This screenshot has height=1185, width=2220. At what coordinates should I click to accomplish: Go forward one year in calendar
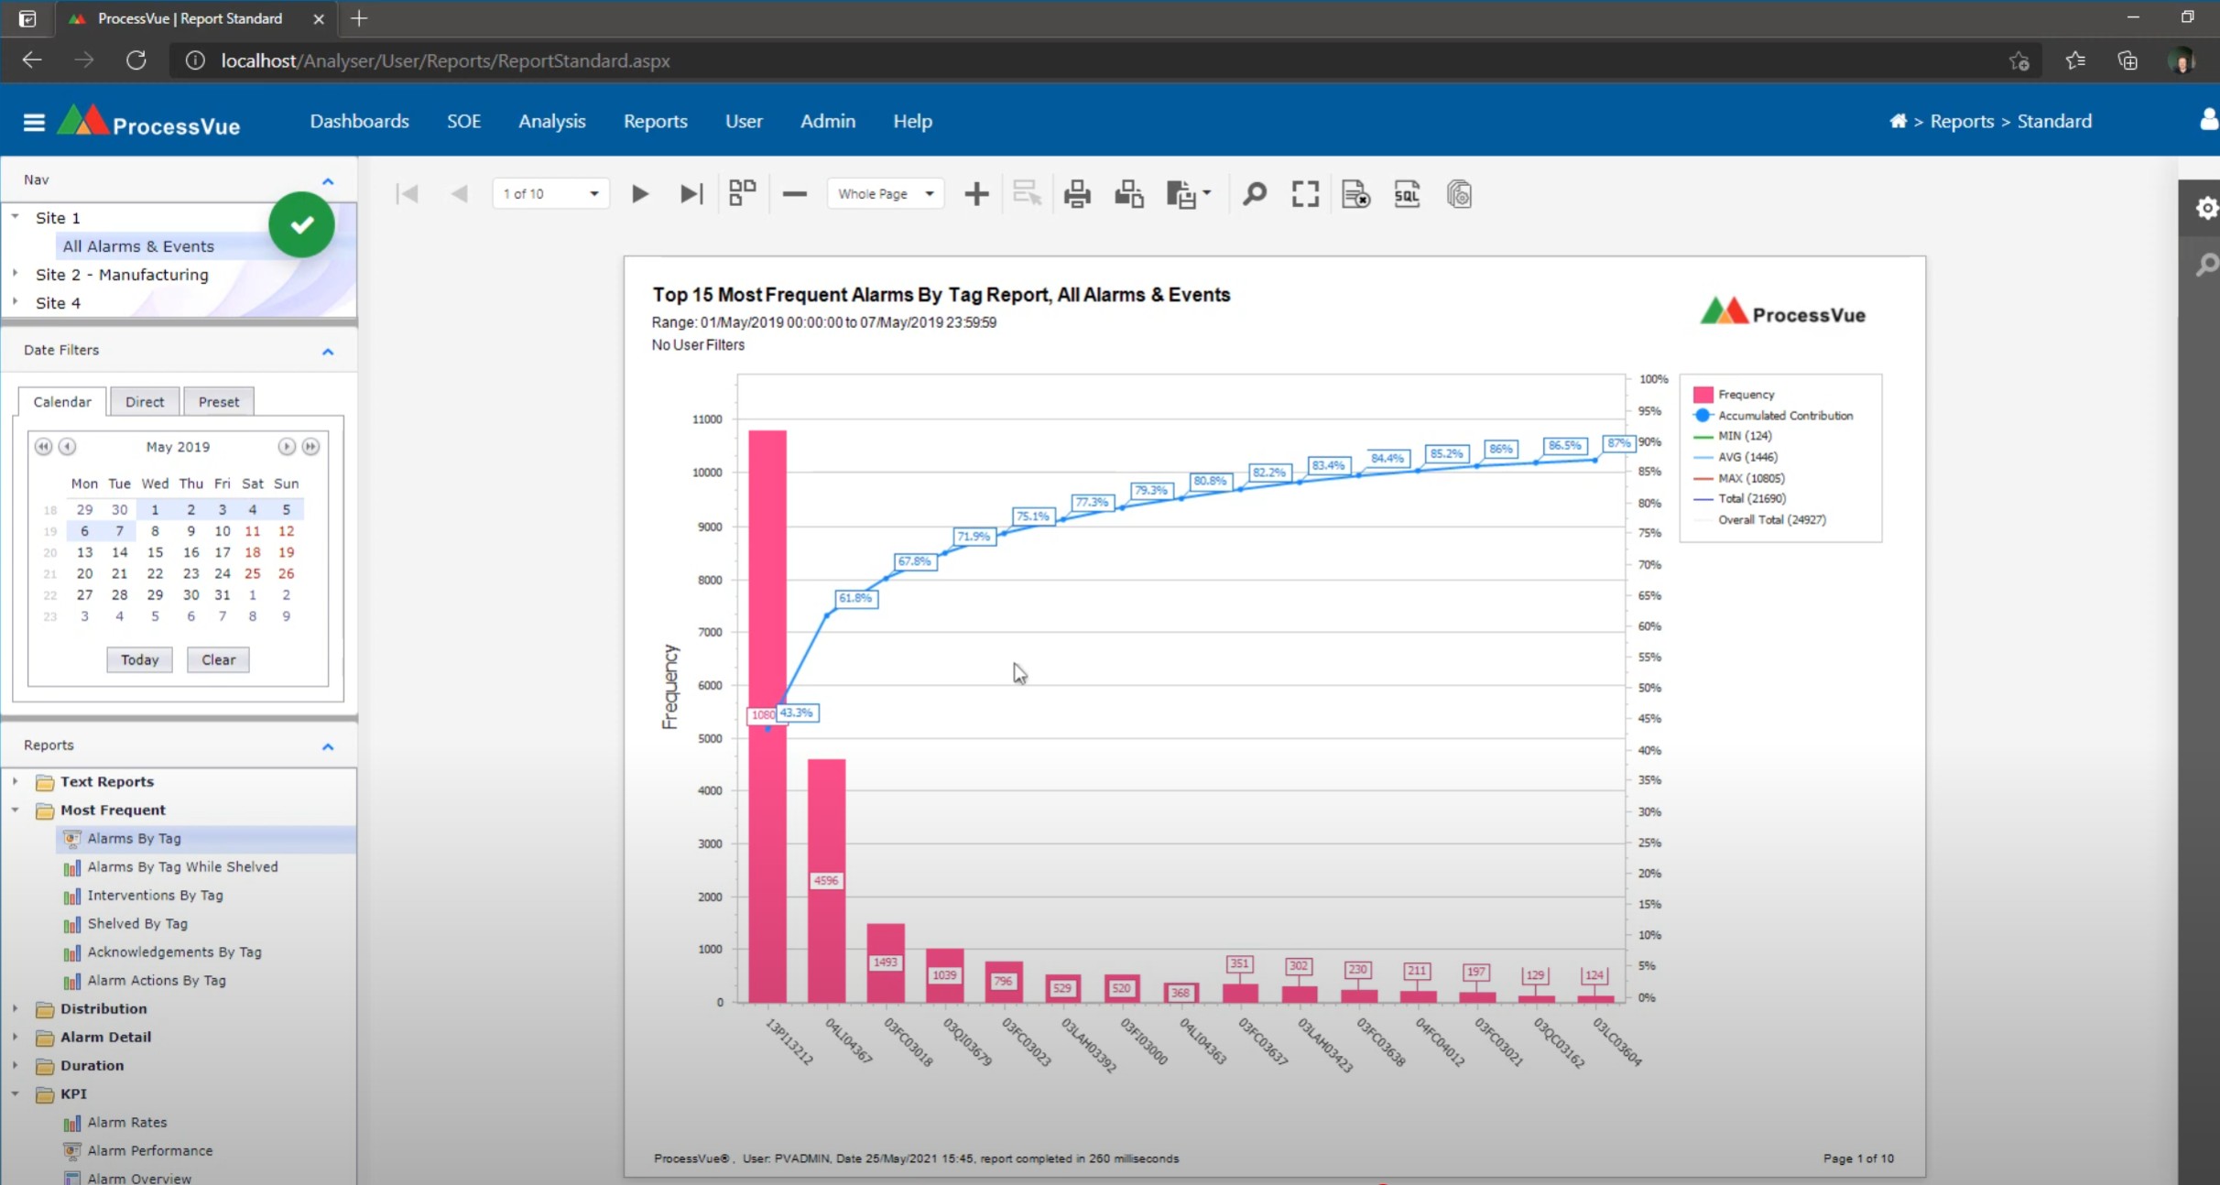point(310,447)
